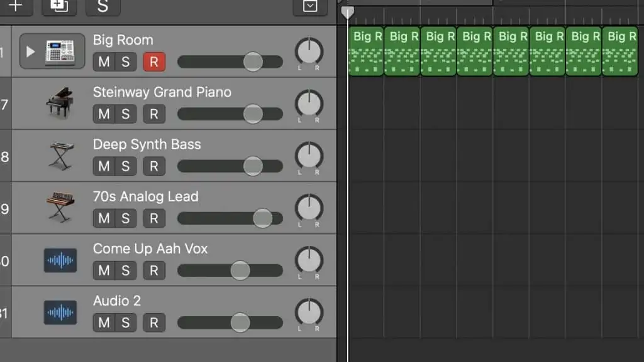Screen dimensions: 644x362
Task: Click the Deep Synth Bass pan knob
Action: click(309, 156)
